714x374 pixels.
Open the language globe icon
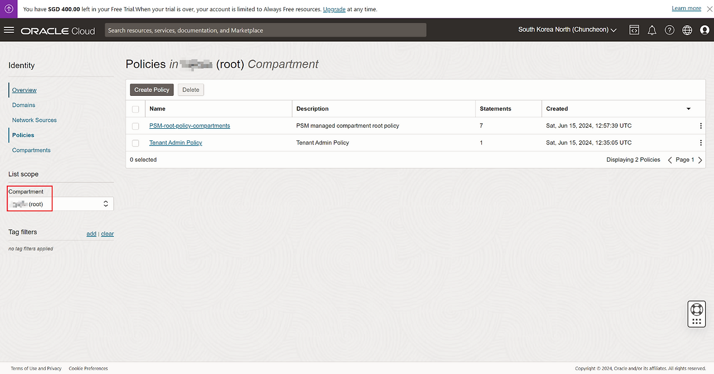(x=687, y=30)
